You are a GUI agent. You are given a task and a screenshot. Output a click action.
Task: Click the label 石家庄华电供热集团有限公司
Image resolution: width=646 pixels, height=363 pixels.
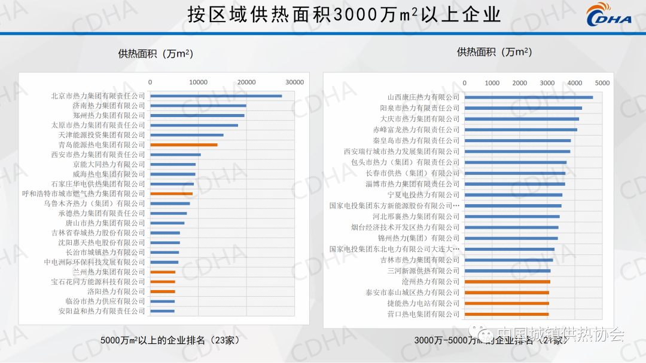[x=98, y=184]
